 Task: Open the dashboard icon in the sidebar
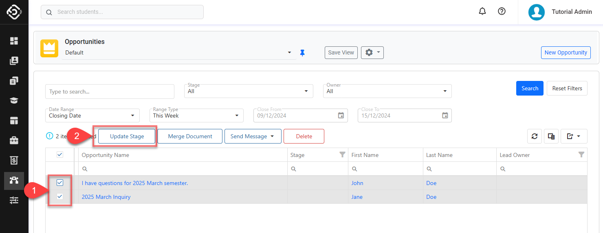14,41
